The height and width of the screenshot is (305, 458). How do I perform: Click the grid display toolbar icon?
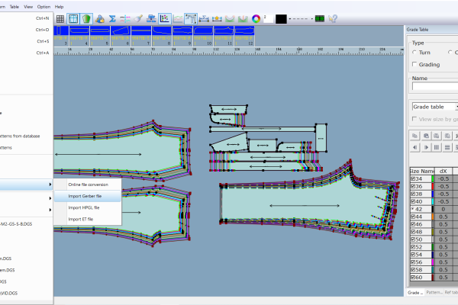click(60, 19)
